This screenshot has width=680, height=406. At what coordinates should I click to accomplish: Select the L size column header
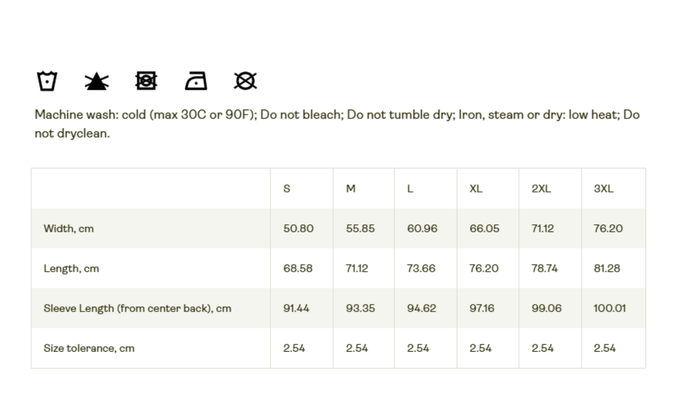[410, 189]
